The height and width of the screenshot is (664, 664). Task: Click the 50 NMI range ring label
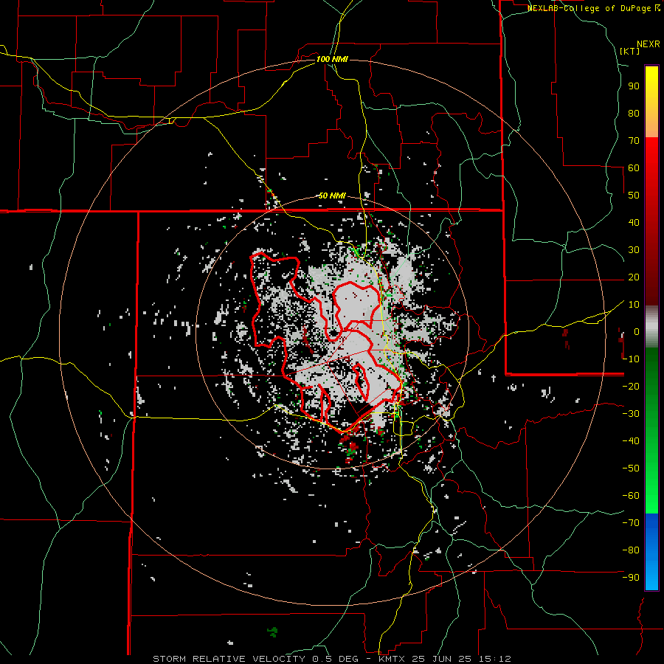[x=332, y=196]
